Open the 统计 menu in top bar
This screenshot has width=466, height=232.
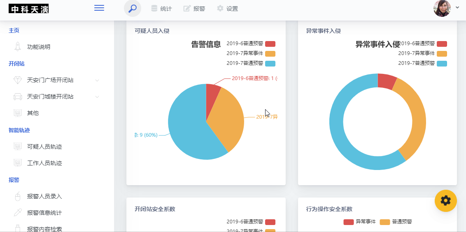coord(161,9)
